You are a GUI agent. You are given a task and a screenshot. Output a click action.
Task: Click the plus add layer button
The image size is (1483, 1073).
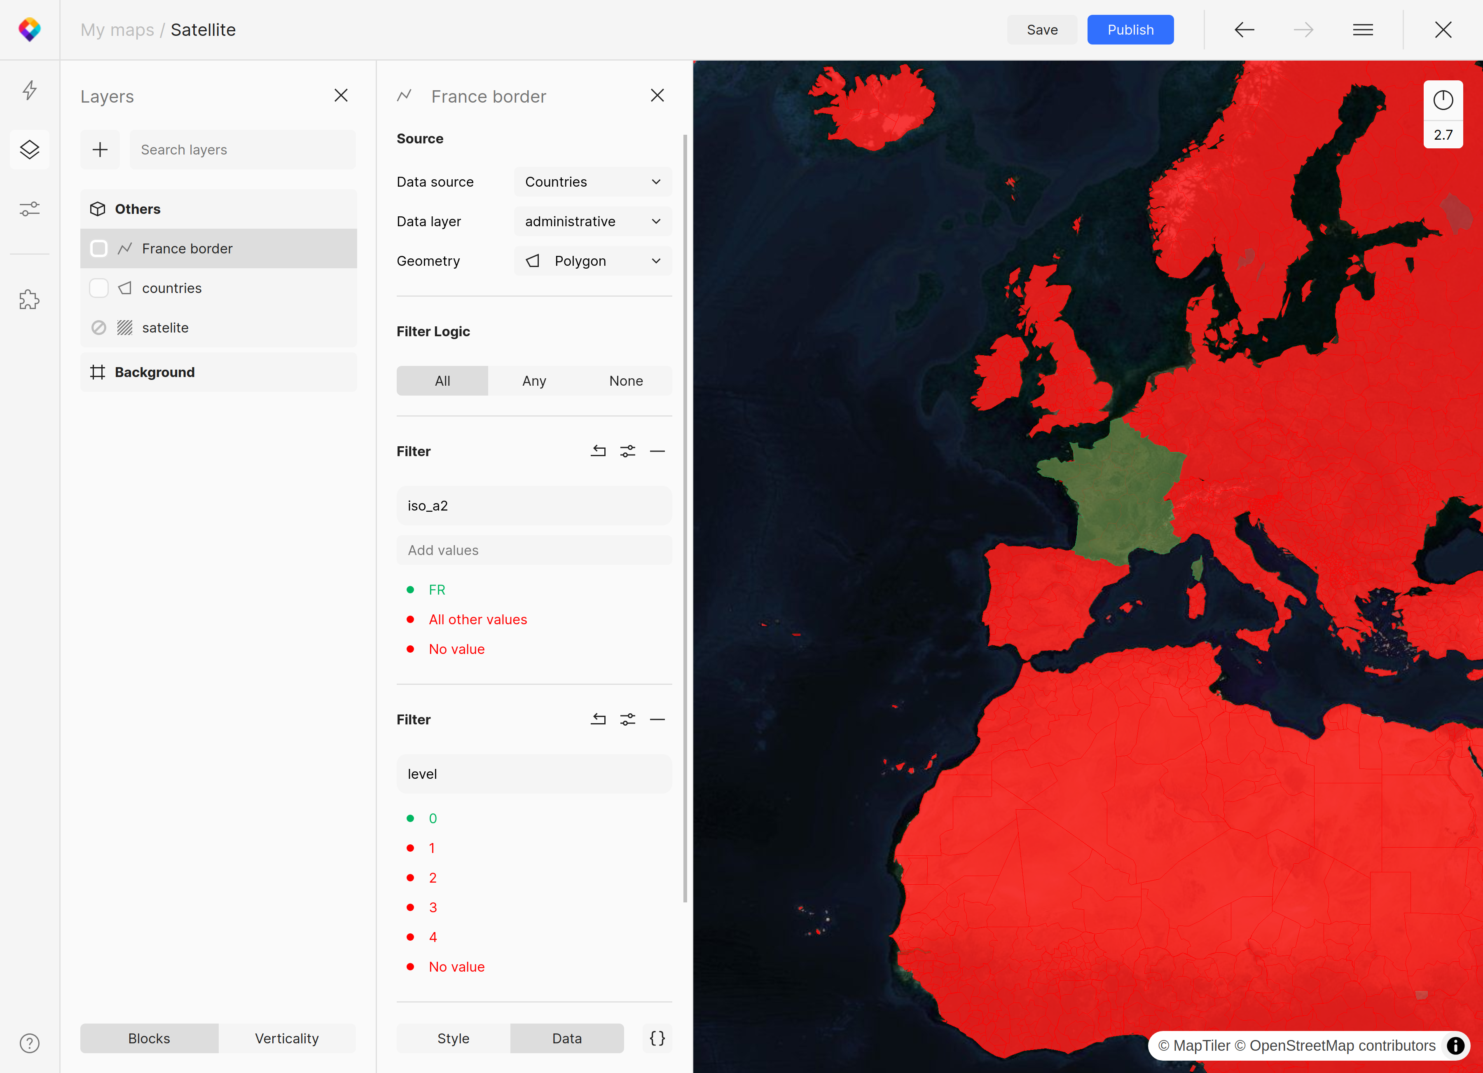(100, 150)
